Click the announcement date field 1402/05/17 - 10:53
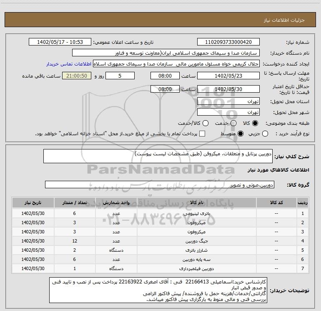 (x=60, y=42)
